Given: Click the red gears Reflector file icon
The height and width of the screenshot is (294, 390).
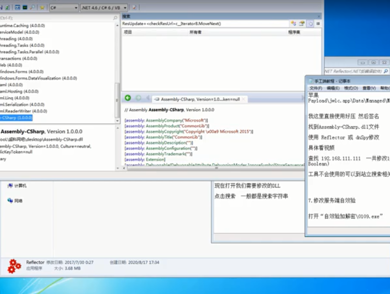Looking at the screenshot, I should (x=14, y=266).
